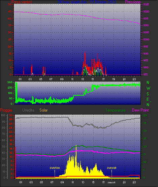The height and width of the screenshot is (187, 158).
Task: Click the Pioggia legend label
Action: (6, 110)
